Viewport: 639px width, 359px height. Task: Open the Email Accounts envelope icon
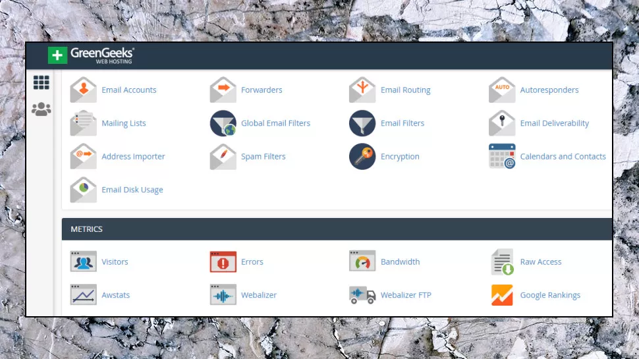pyautogui.click(x=83, y=90)
